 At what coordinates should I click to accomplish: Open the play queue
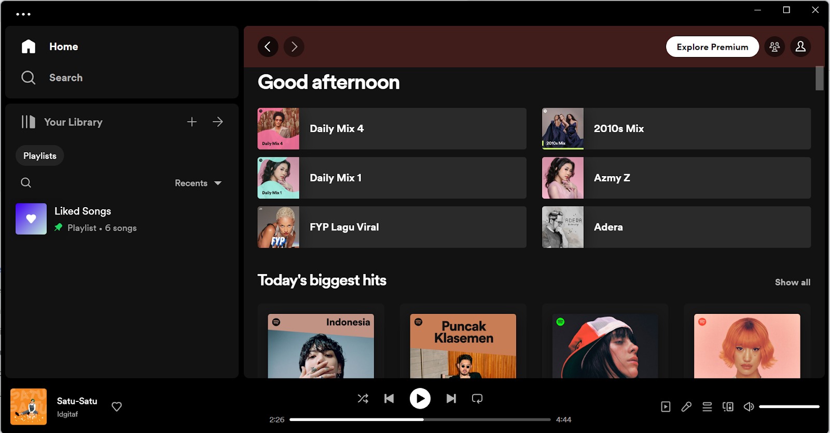pos(707,407)
